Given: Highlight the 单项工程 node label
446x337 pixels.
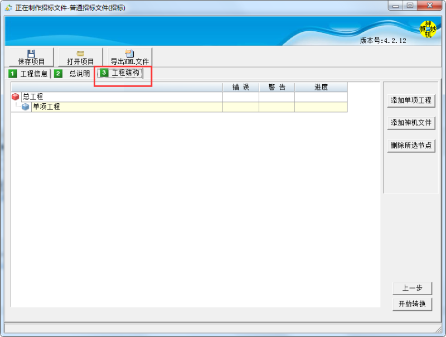Looking at the screenshot, I should [46, 107].
